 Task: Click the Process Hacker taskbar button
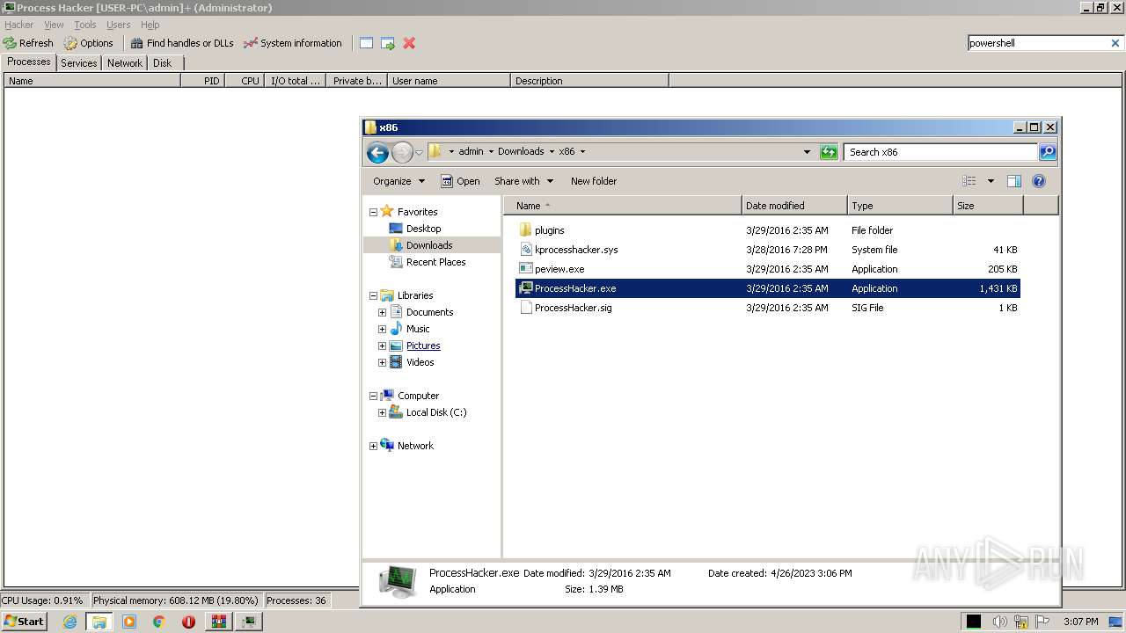tap(249, 622)
